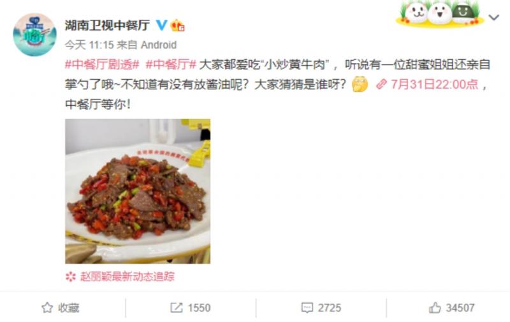The height and width of the screenshot is (322, 510).
Task: Enlarge the stir-fried beef photo
Action: point(138,191)
